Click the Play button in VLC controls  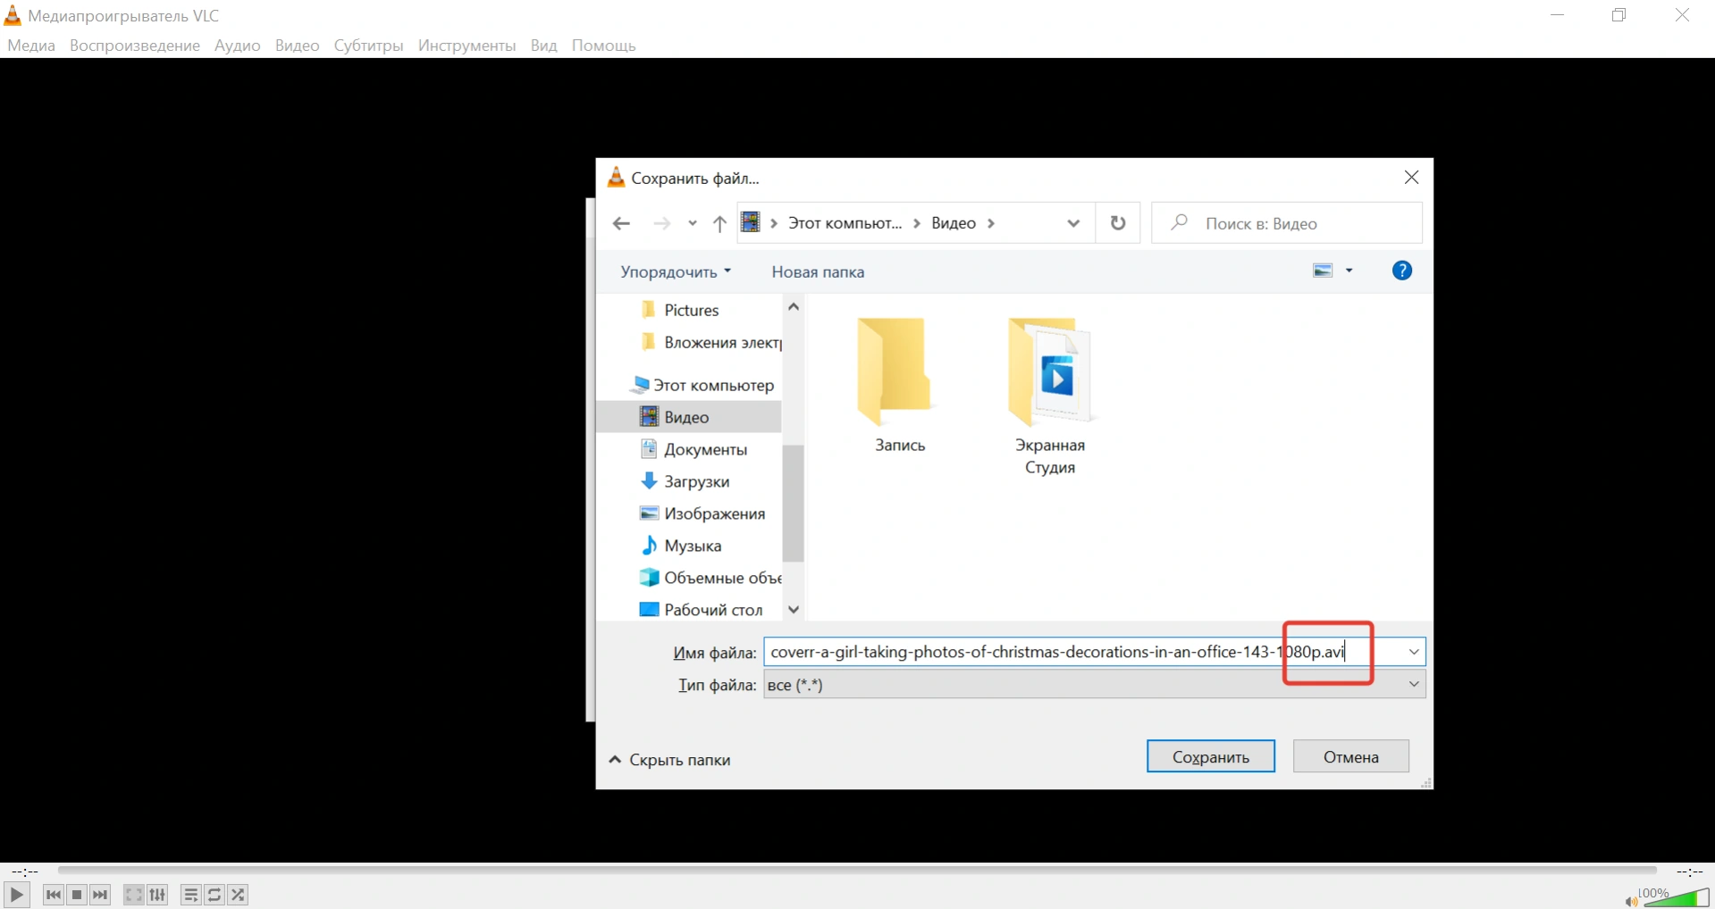point(16,895)
